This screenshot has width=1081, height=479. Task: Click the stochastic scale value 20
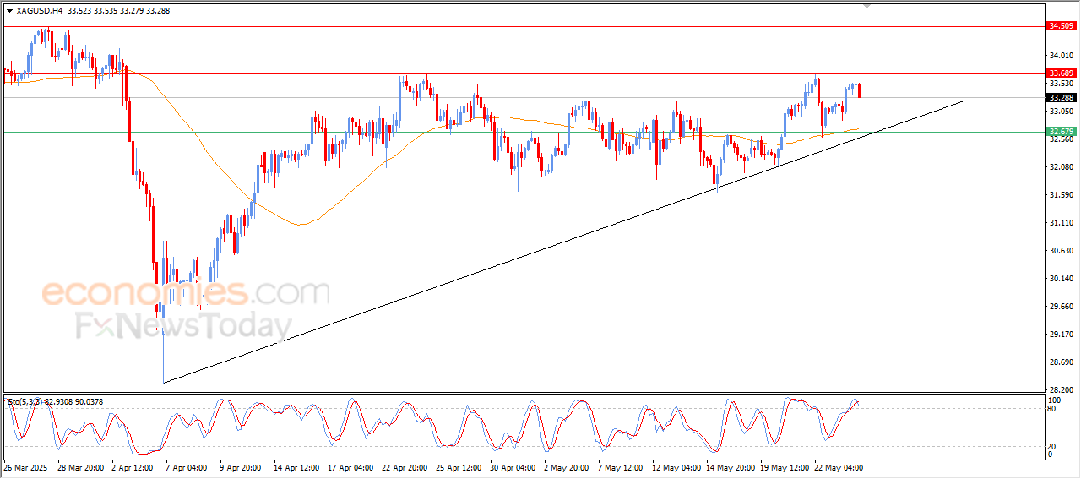pyautogui.click(x=1052, y=446)
